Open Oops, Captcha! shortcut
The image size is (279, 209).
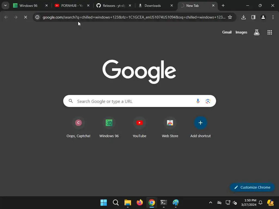(x=78, y=127)
